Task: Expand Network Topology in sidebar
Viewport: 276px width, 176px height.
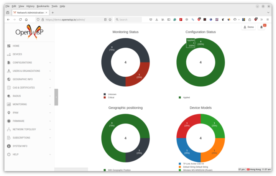Action: click(x=50, y=129)
